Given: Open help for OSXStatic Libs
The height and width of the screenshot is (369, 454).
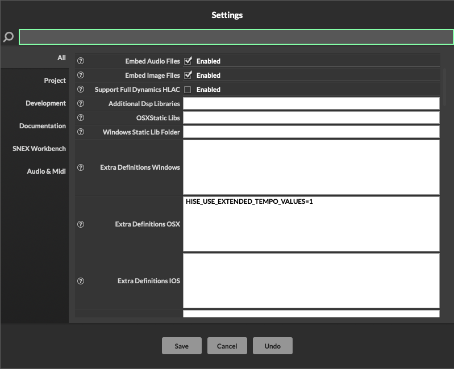Looking at the screenshot, I should 81,118.
